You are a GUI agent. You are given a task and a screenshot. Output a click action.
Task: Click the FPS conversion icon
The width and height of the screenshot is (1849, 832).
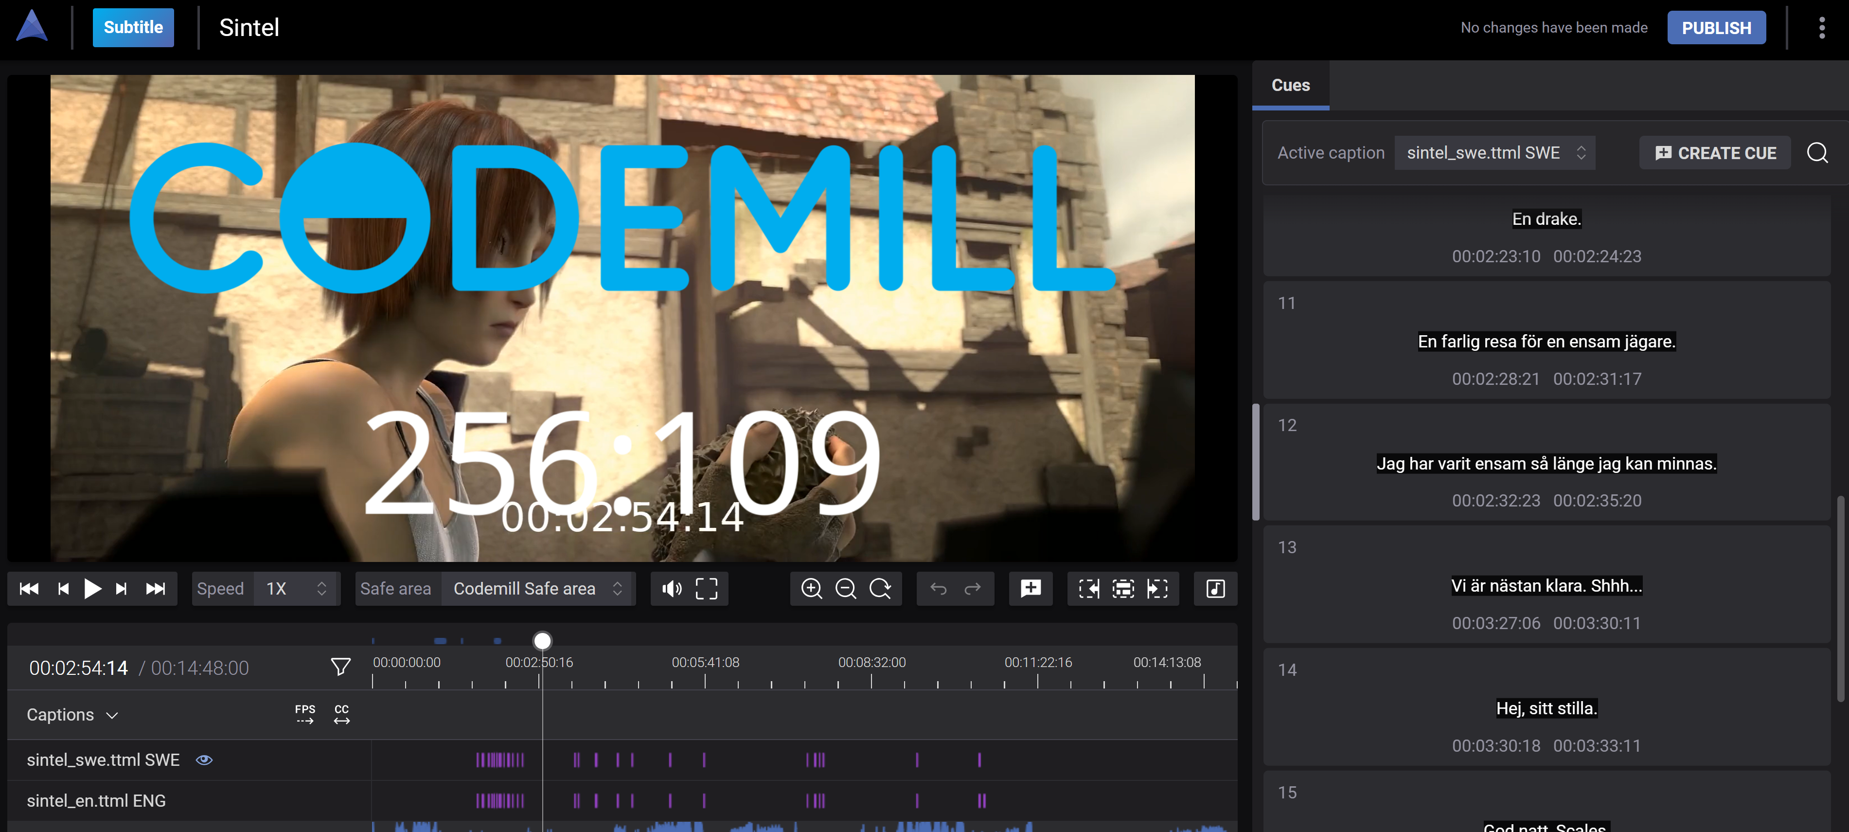point(305,714)
